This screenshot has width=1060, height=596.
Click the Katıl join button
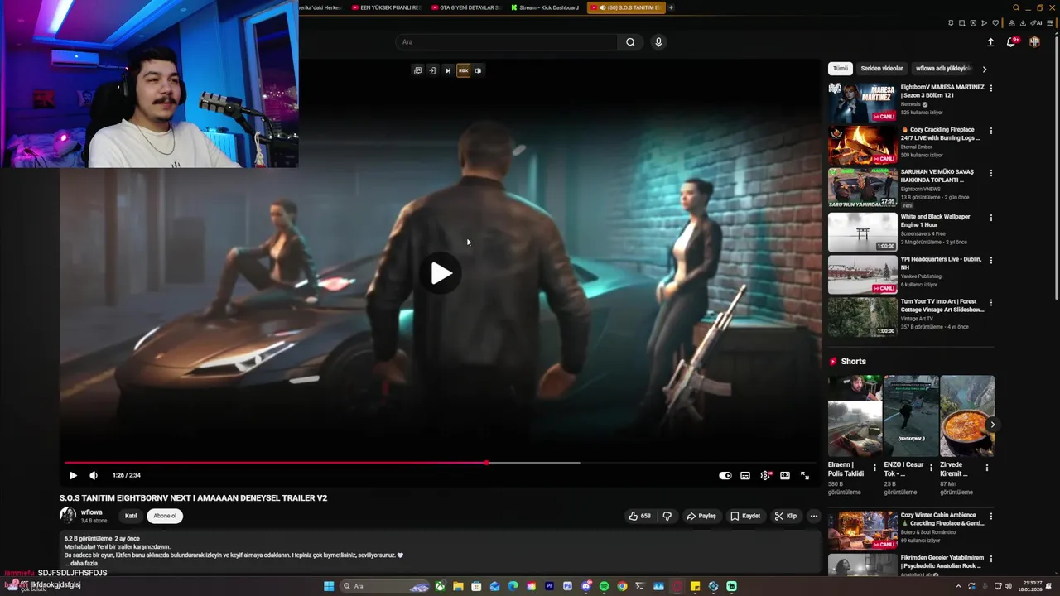131,516
